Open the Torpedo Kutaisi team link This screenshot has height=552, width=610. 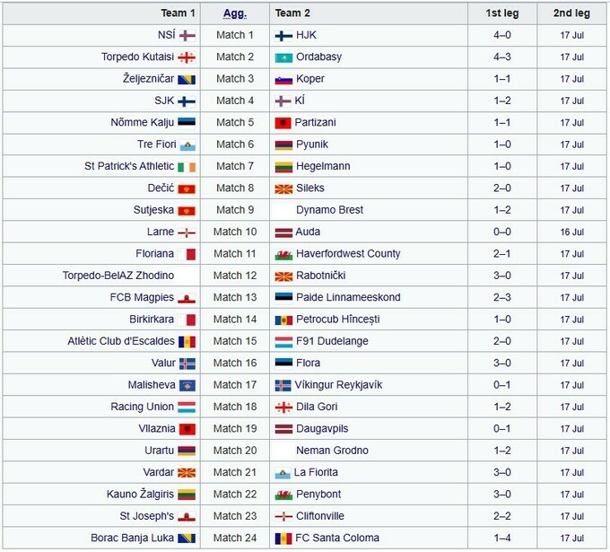click(x=138, y=57)
